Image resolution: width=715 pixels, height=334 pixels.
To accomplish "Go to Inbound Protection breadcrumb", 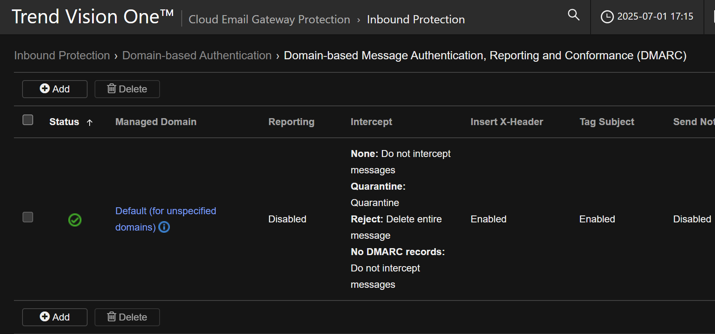I will click(x=62, y=56).
